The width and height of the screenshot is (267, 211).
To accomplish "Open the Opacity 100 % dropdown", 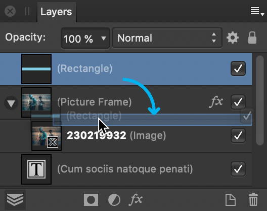I will pos(85,38).
